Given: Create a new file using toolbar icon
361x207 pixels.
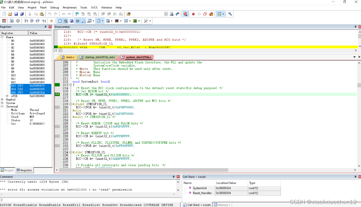Looking at the screenshot, I should click(x=4, y=14).
